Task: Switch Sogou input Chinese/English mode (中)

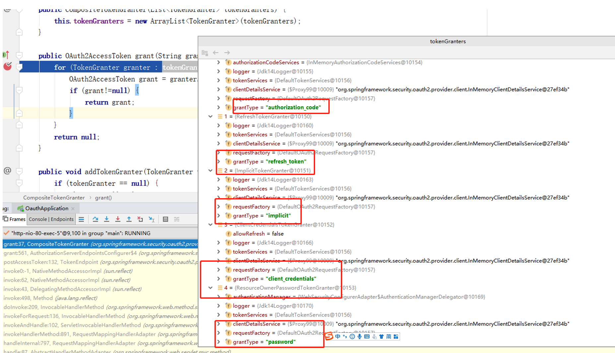Action: (338, 336)
